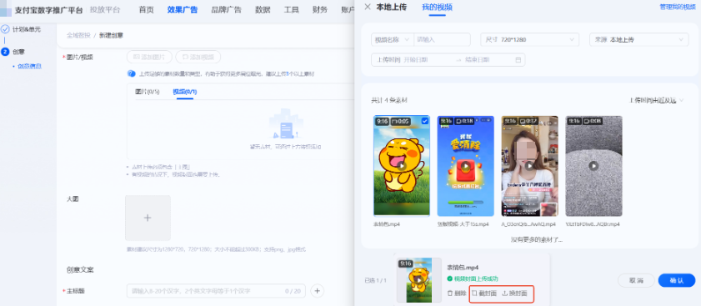The image size is (701, 306).
Task: Click 宝箱视频 大于15s.mp4 filename
Action: [463, 224]
